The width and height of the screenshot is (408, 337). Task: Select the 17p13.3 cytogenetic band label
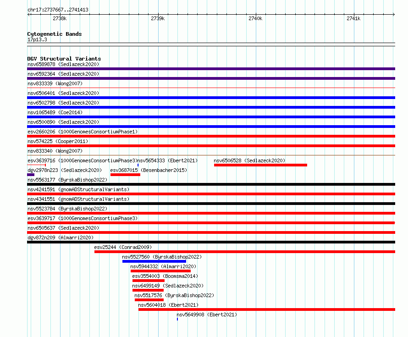37,39
